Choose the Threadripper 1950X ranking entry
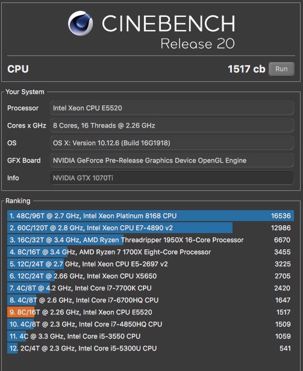Viewport: 303px width, 371px height. point(151,240)
